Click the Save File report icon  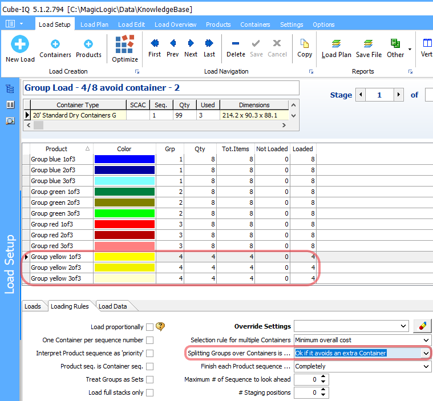369,43
